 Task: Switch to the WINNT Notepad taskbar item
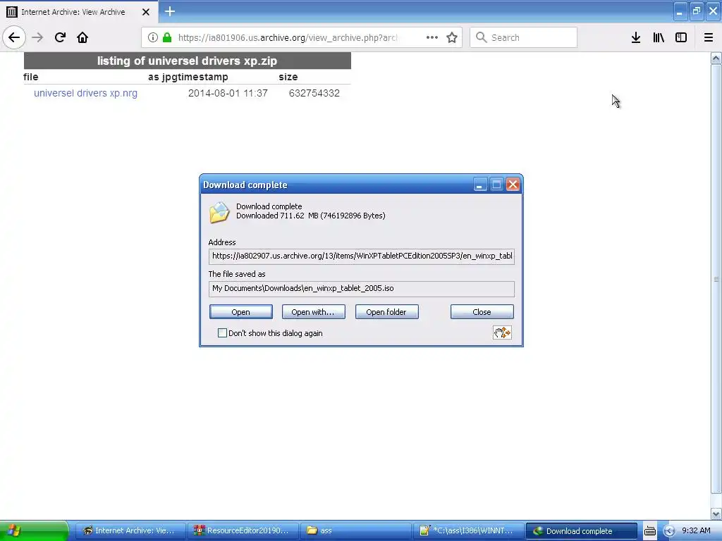468,531
